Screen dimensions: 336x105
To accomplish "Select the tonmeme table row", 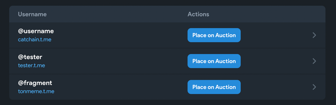I will (x=167, y=87).
